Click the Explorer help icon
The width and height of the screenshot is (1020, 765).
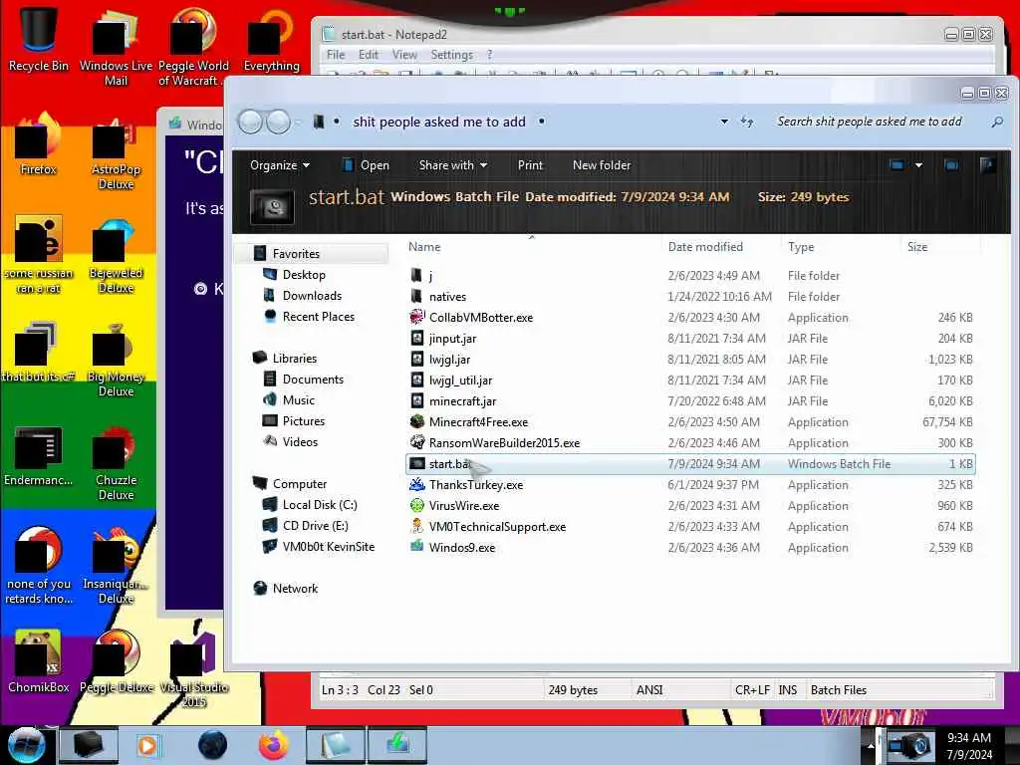click(987, 165)
